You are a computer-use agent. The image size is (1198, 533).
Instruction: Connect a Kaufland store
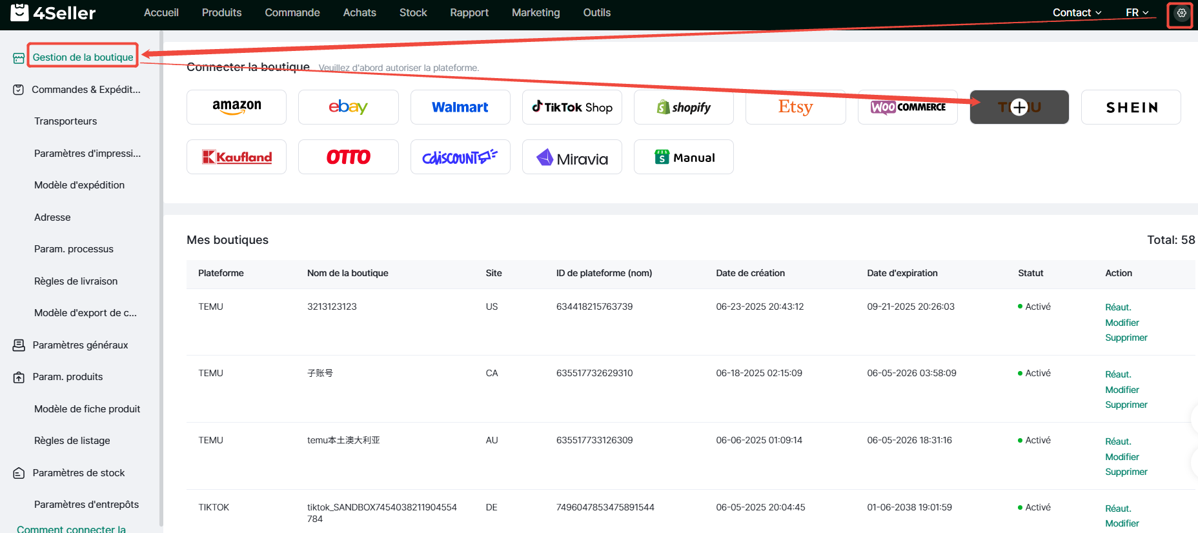pos(236,157)
